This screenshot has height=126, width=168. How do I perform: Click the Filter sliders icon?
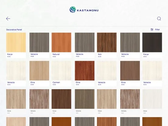point(152,30)
